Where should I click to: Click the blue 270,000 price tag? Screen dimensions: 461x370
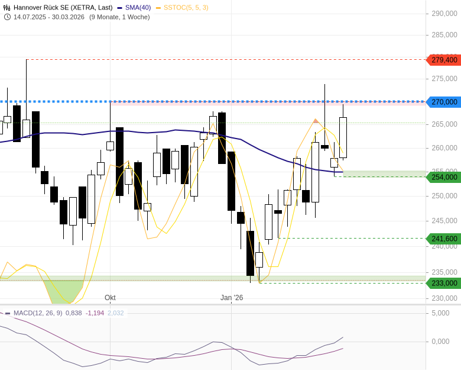tap(443, 102)
